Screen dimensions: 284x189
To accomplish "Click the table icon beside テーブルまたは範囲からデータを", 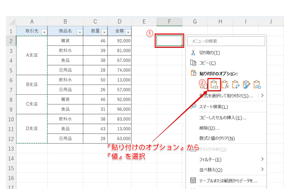I will 193,181.
